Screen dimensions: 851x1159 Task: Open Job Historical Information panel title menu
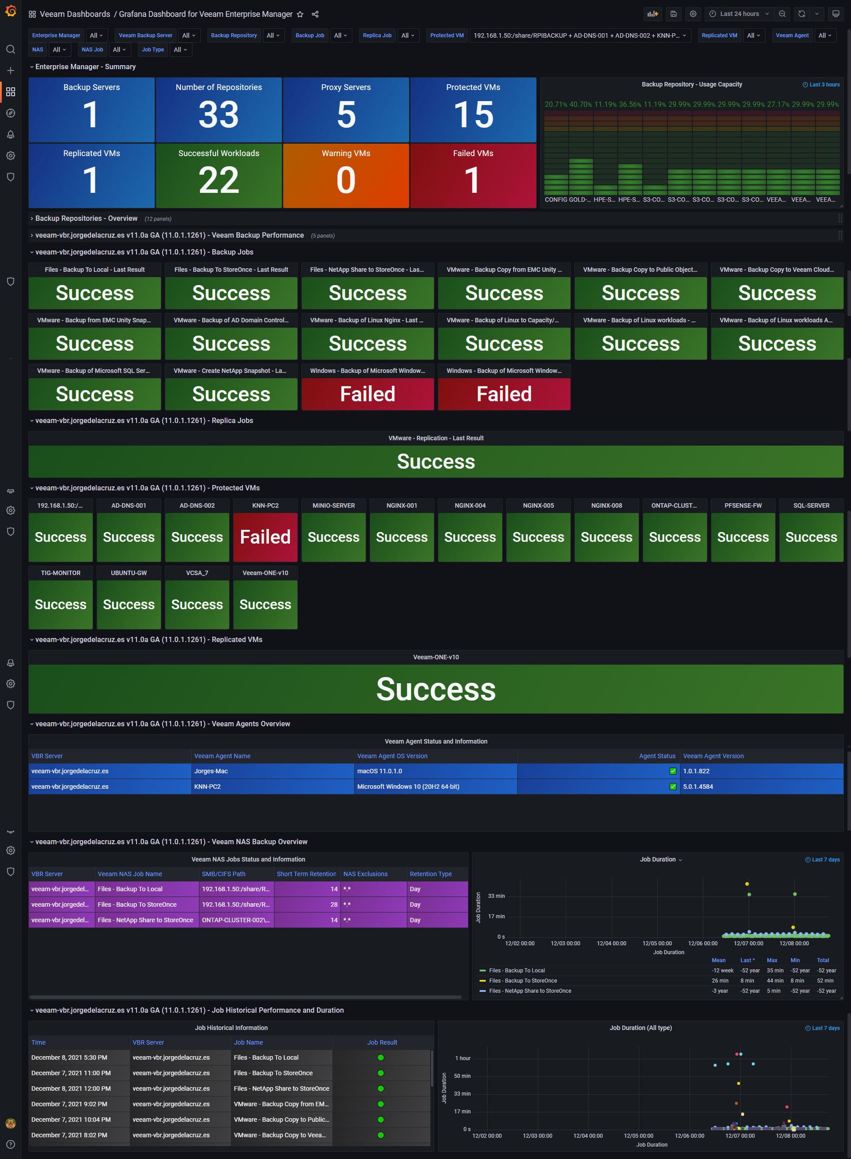pos(231,1028)
